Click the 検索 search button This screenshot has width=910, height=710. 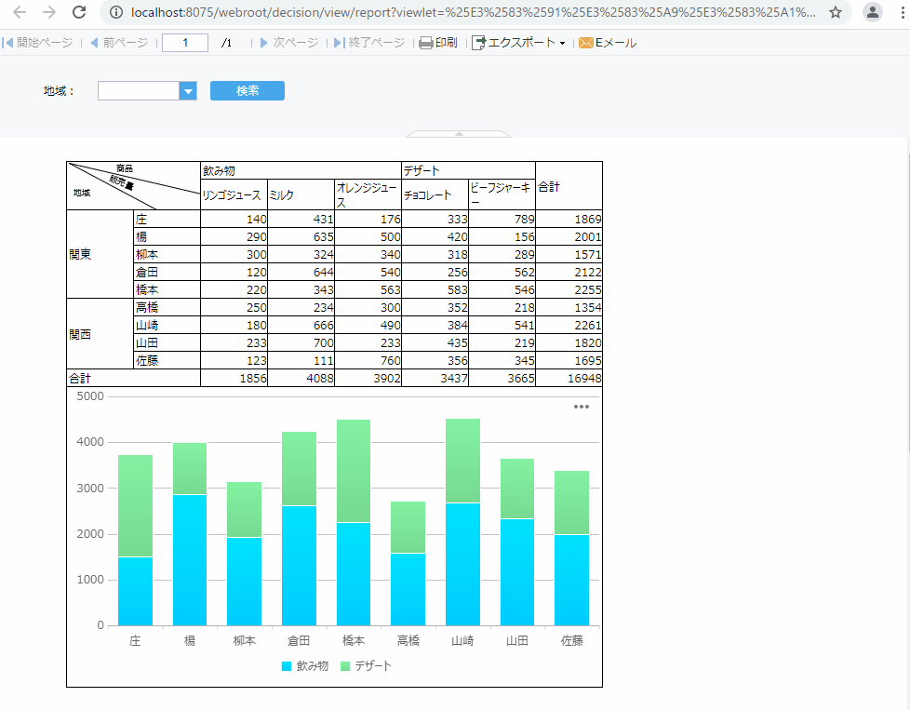coord(248,90)
